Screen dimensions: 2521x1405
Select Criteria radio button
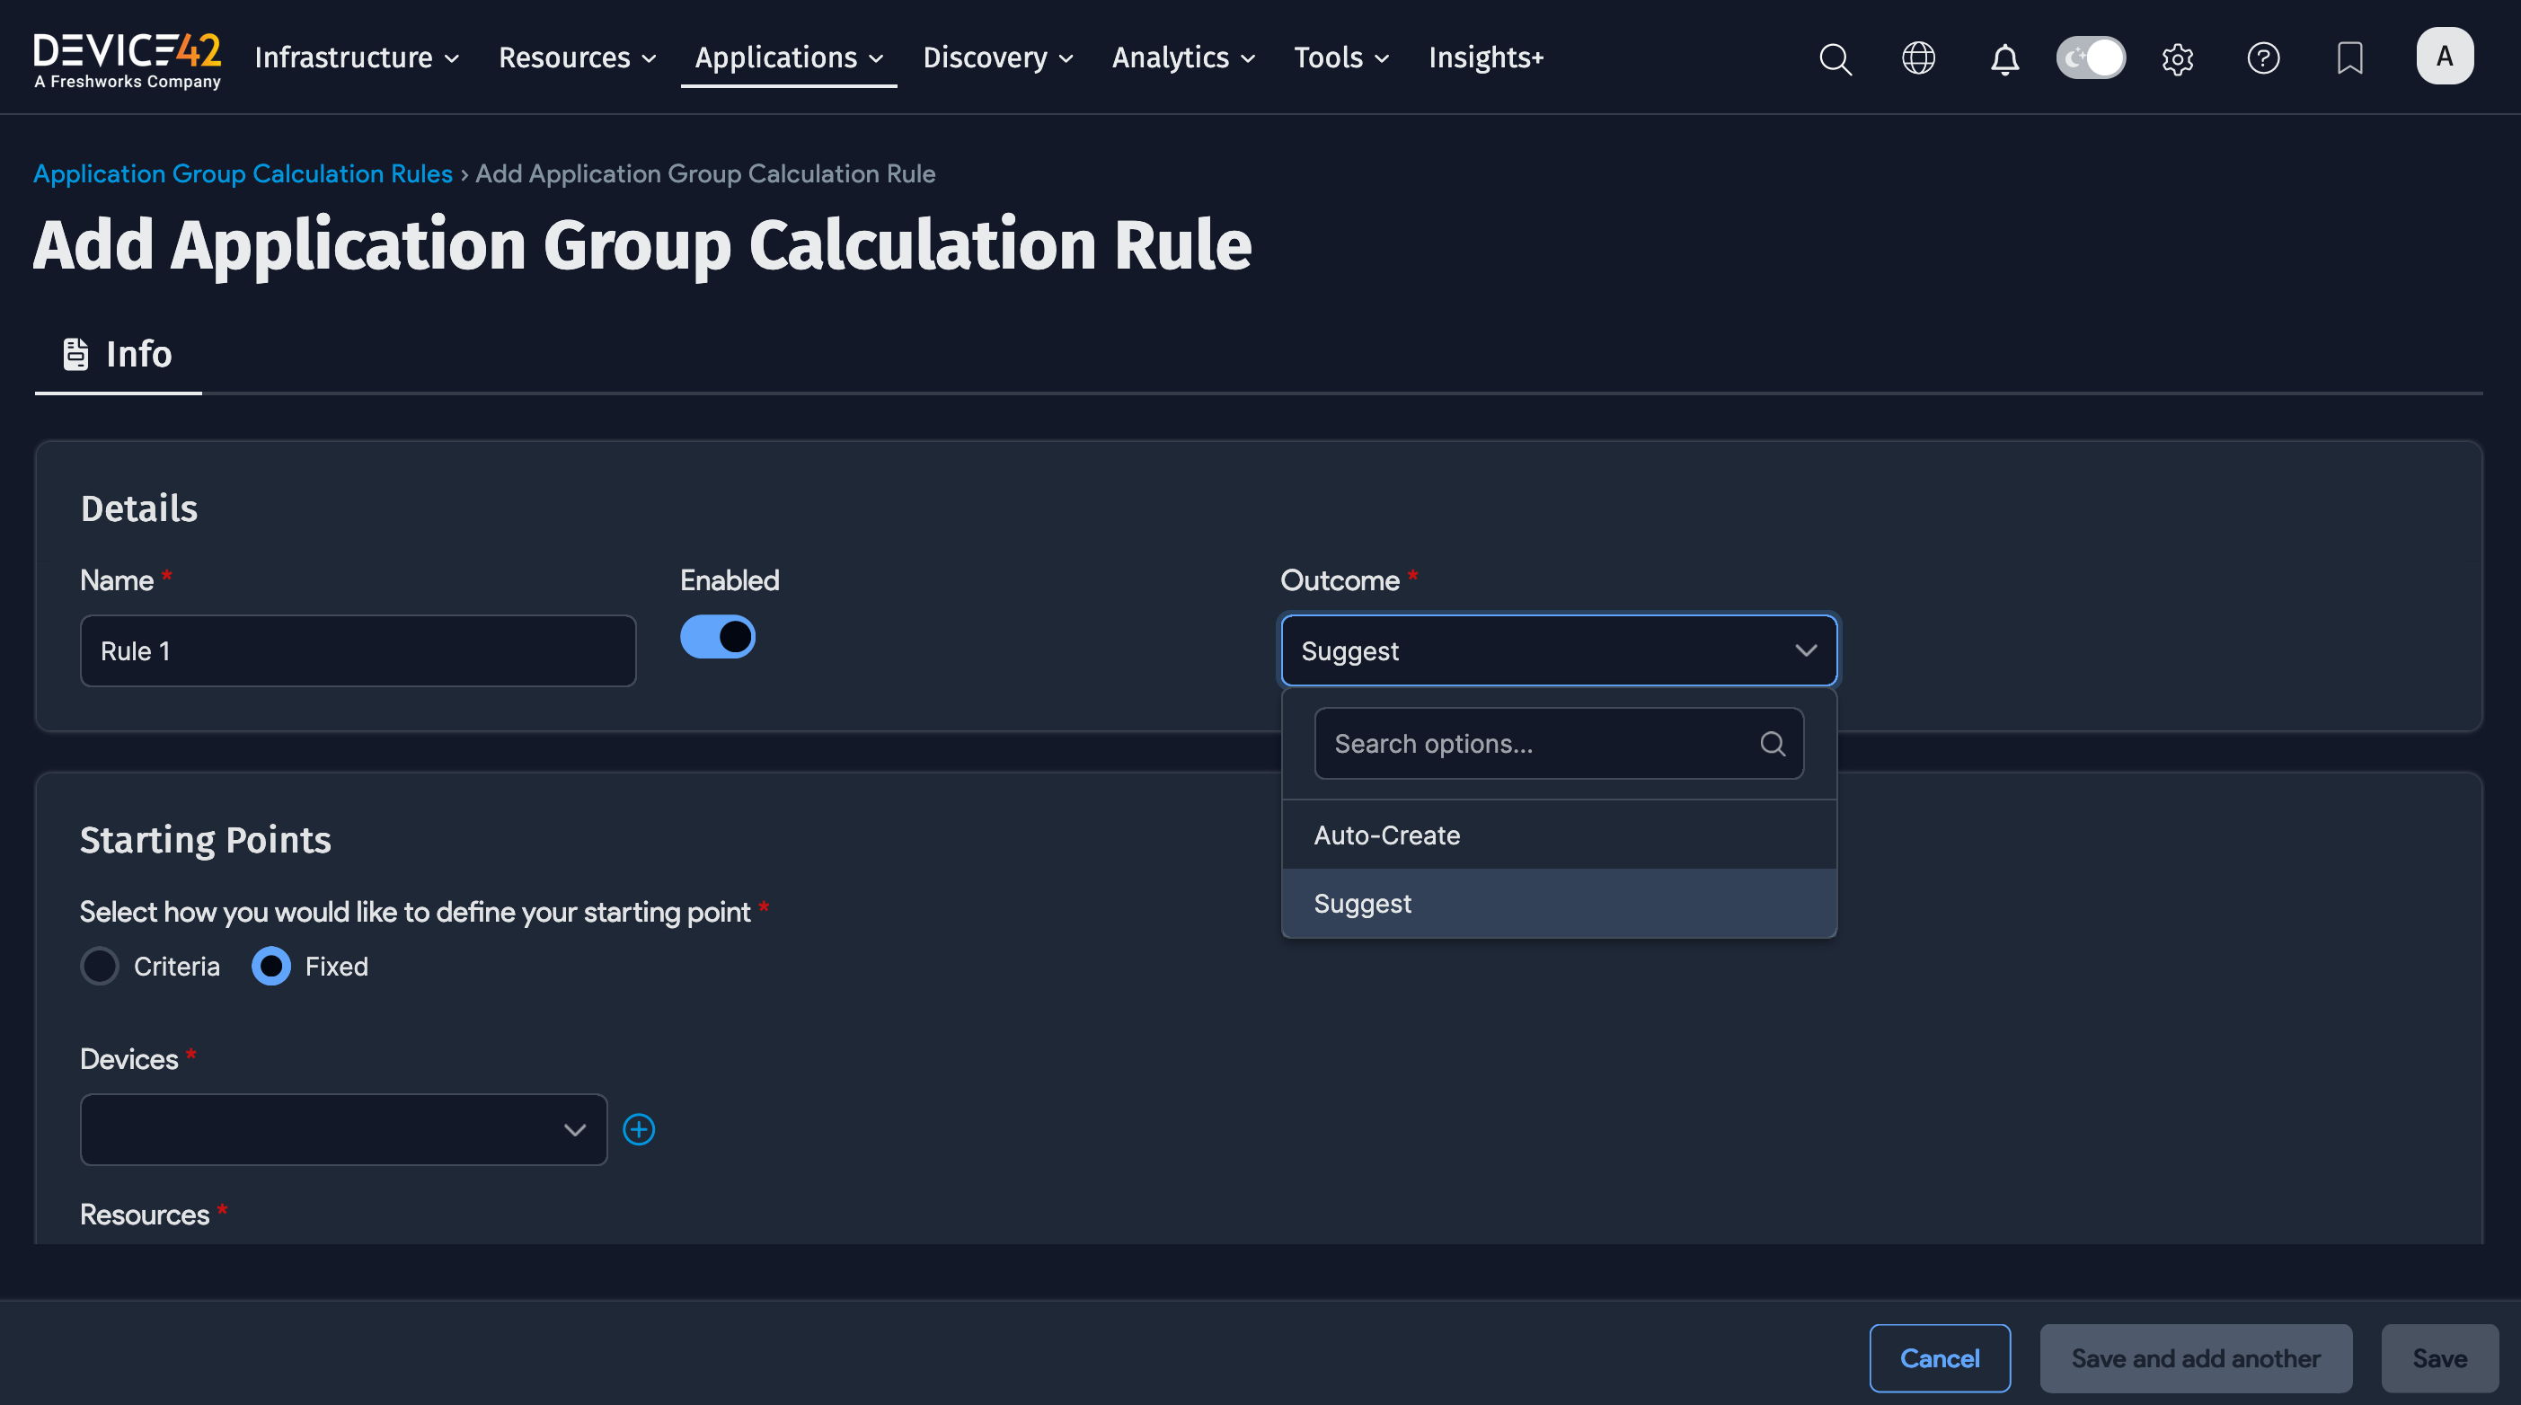(100, 967)
